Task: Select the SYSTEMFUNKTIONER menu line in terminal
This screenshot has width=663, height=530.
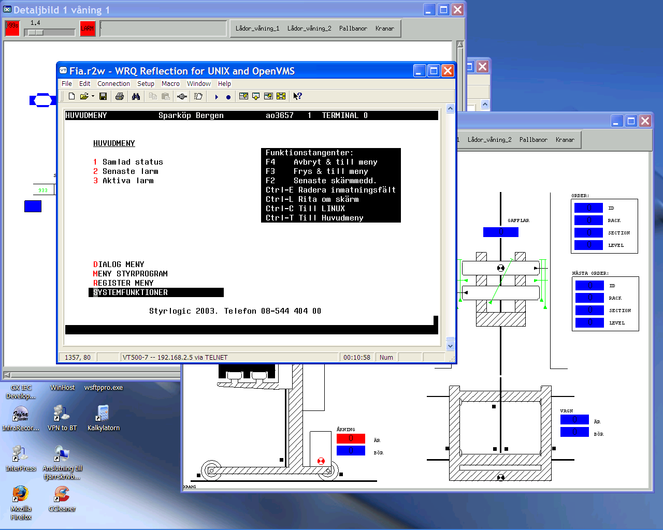Action: point(156,292)
